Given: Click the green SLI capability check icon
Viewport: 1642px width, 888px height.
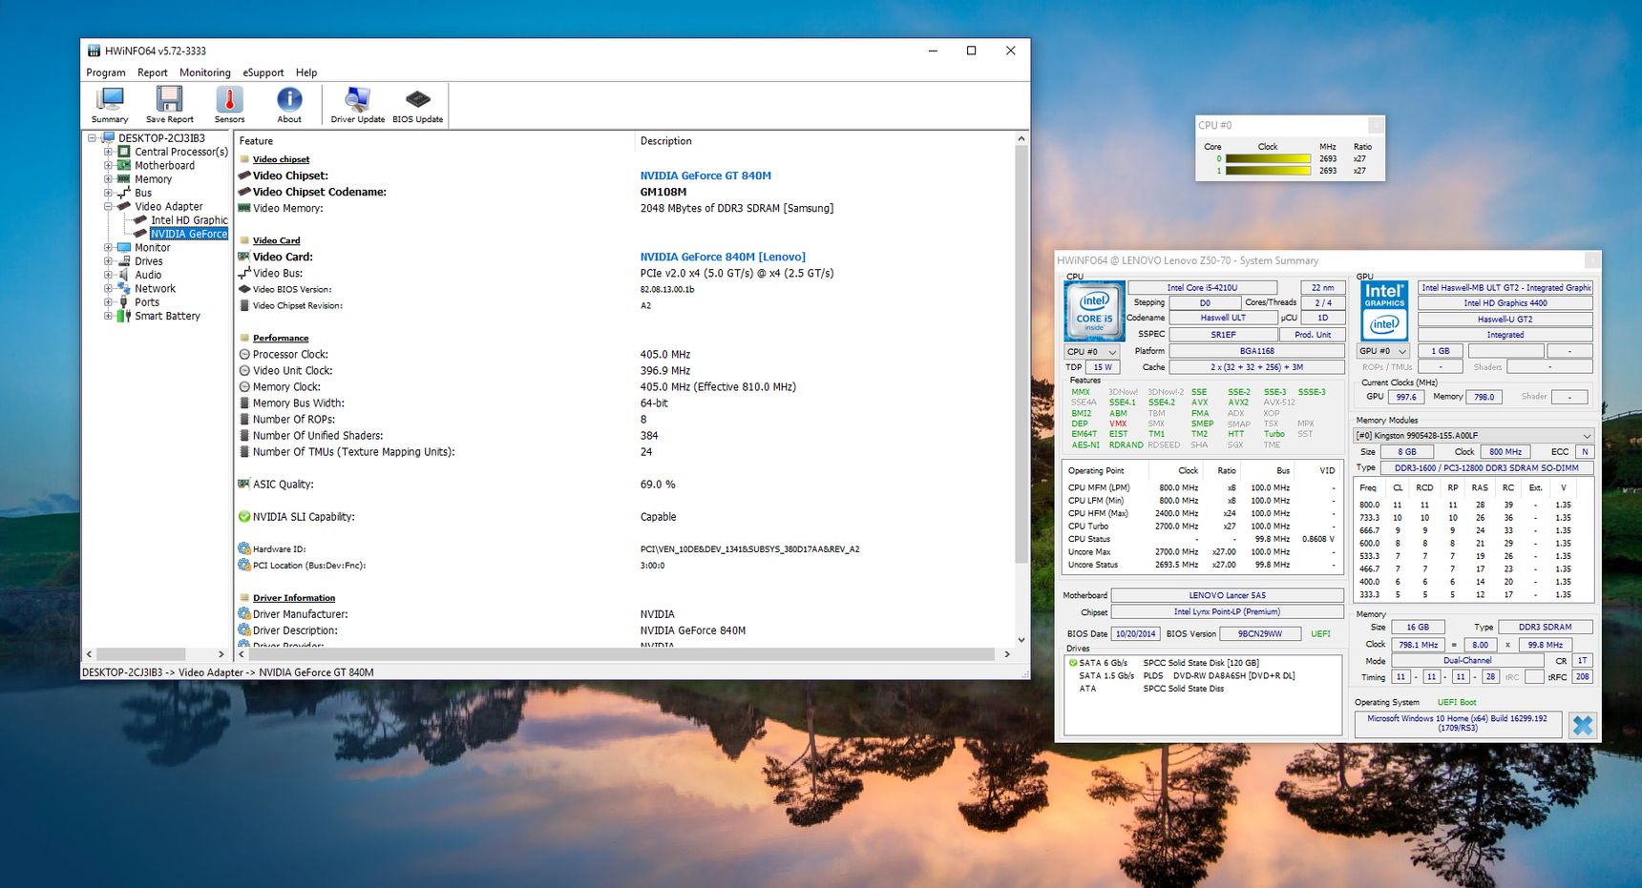Looking at the screenshot, I should tap(244, 517).
